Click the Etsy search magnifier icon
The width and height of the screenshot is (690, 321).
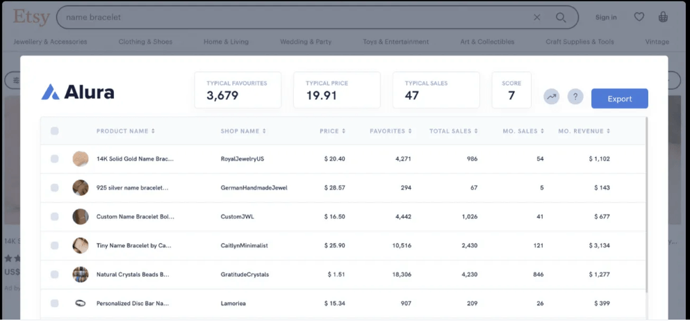point(561,17)
